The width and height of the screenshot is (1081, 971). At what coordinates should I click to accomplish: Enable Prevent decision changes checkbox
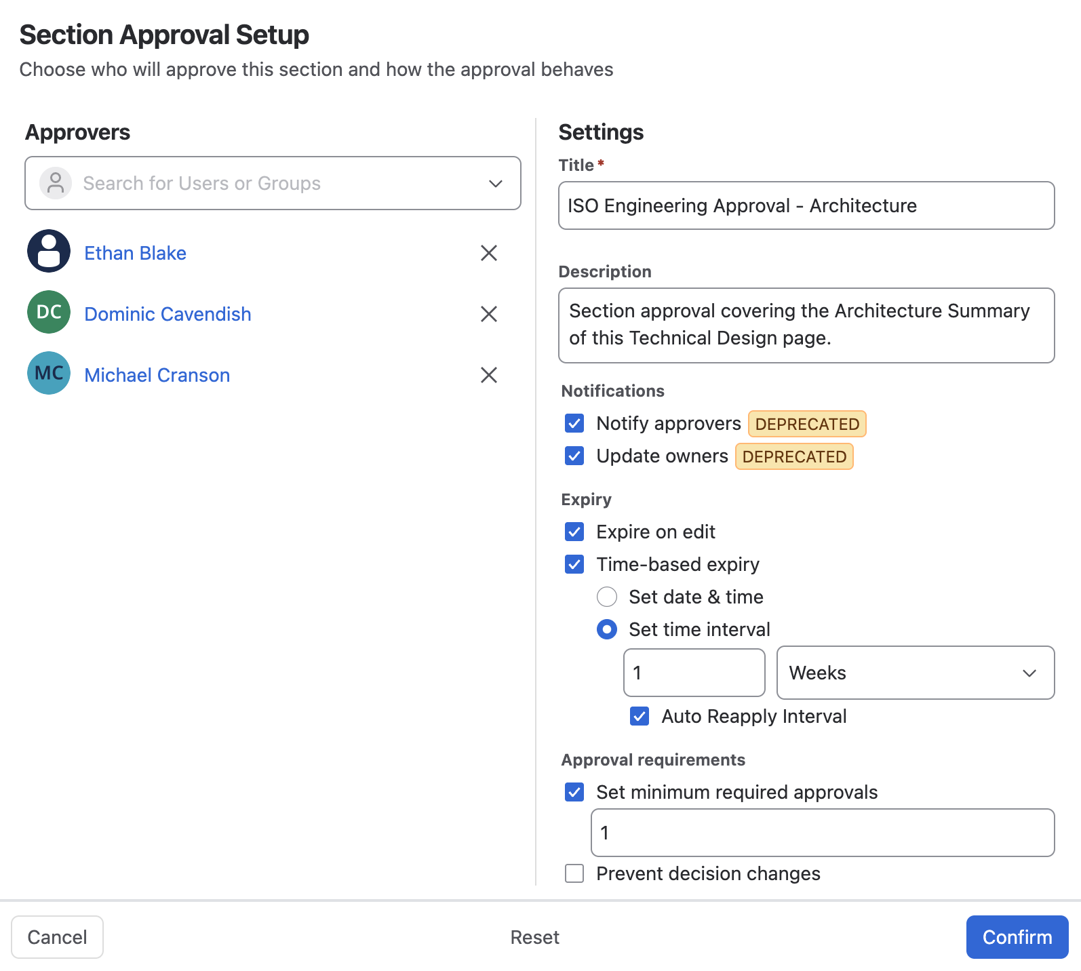tap(574, 873)
